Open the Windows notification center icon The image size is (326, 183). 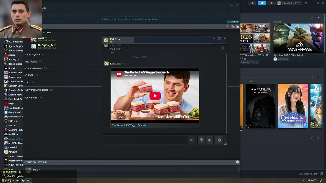(320, 180)
